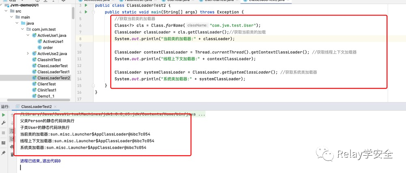
Task: Pin the Run tab with pin icon
Action: click(3, 153)
